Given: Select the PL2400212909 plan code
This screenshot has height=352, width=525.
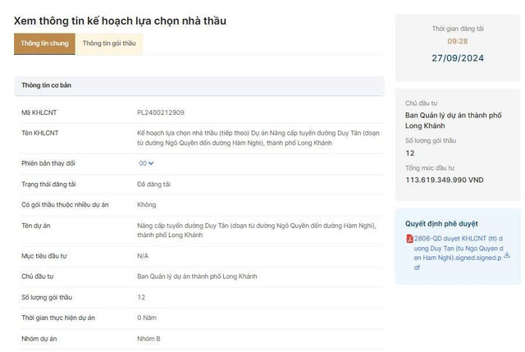Looking at the screenshot, I should (x=161, y=112).
